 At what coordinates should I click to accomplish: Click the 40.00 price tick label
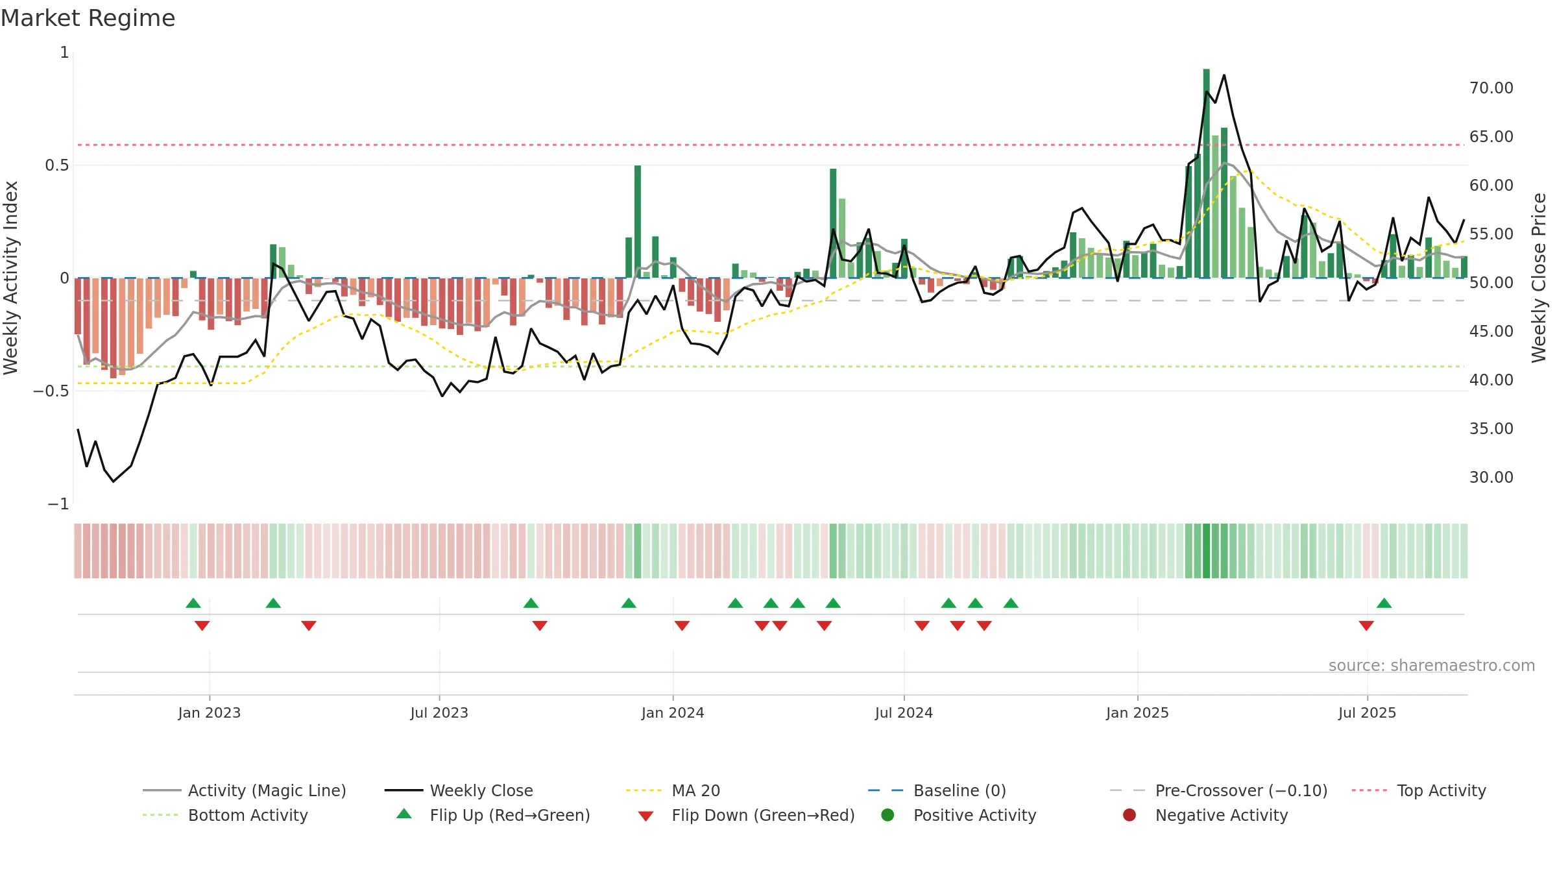1491,380
